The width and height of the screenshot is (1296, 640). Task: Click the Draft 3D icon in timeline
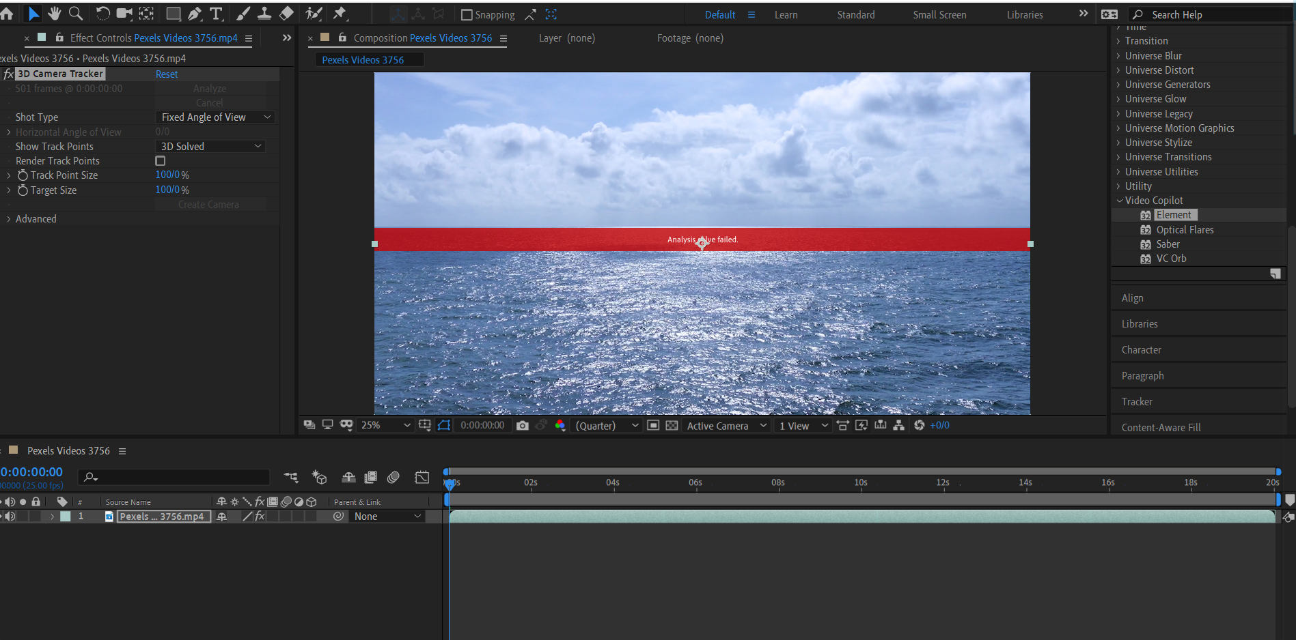point(319,477)
